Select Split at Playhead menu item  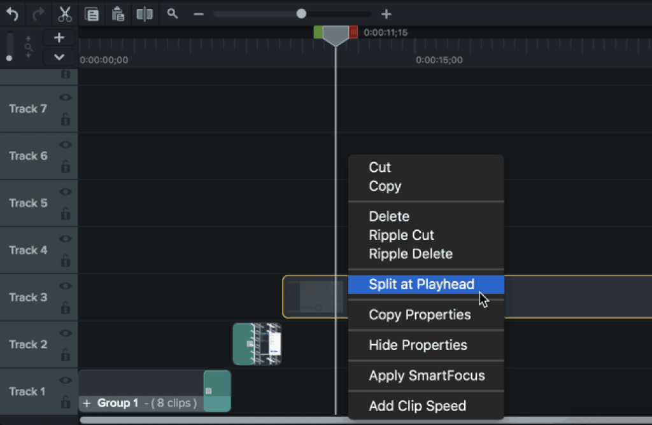click(422, 284)
